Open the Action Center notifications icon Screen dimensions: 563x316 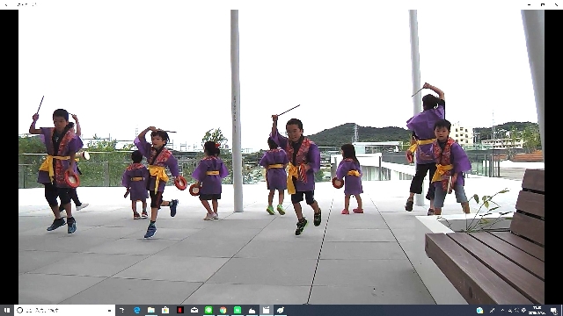[x=554, y=310]
